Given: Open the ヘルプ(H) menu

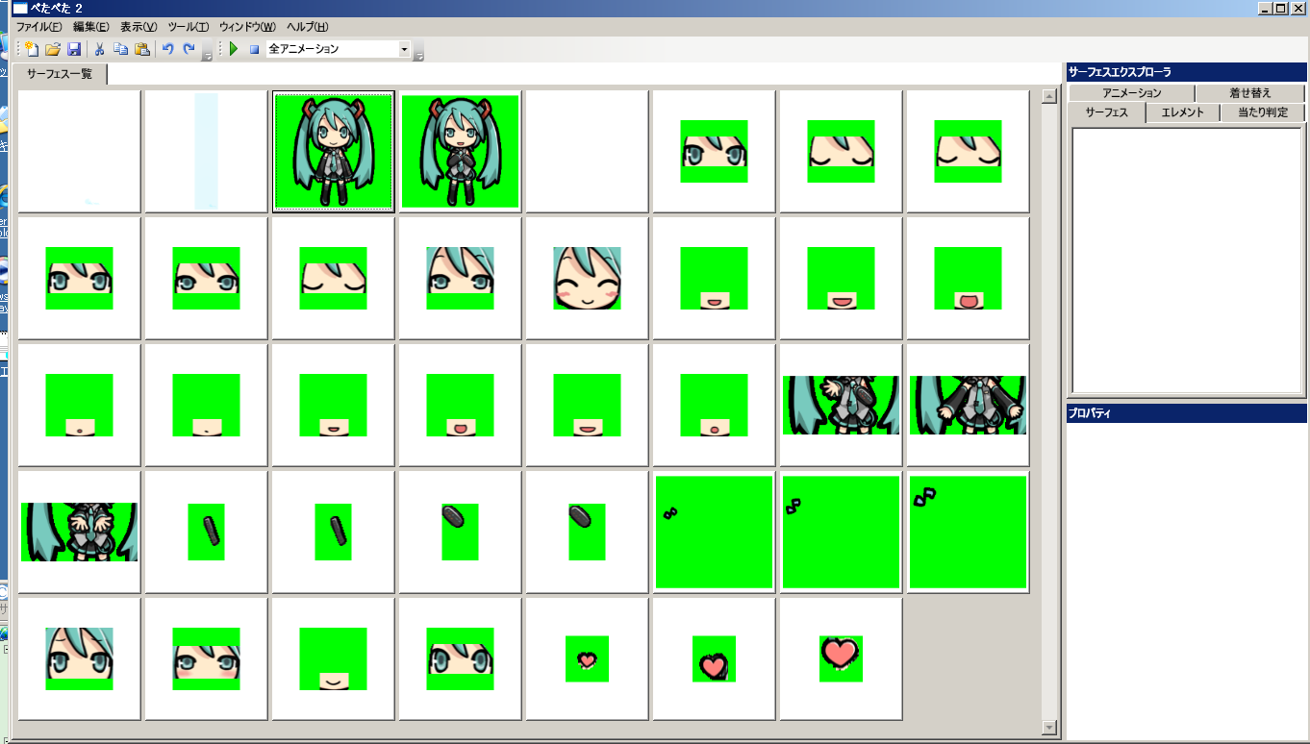Looking at the screenshot, I should click(x=308, y=27).
